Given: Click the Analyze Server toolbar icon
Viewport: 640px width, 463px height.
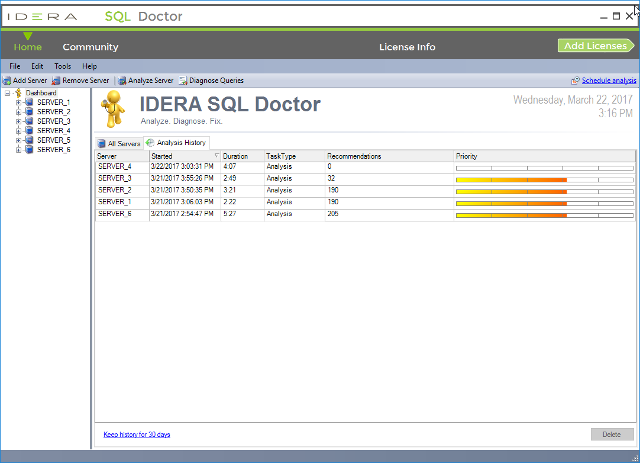Looking at the screenshot, I should tap(122, 81).
